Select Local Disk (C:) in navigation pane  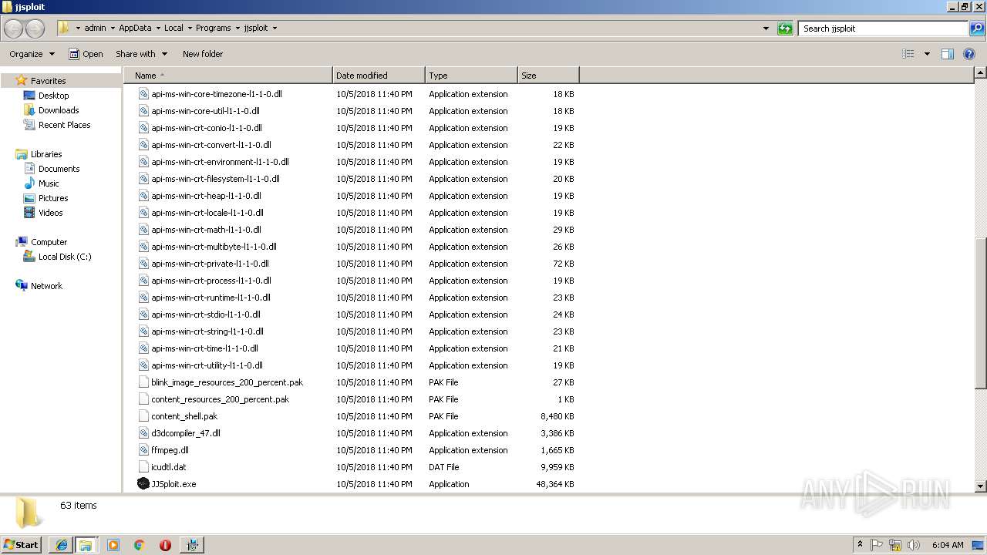(x=65, y=257)
